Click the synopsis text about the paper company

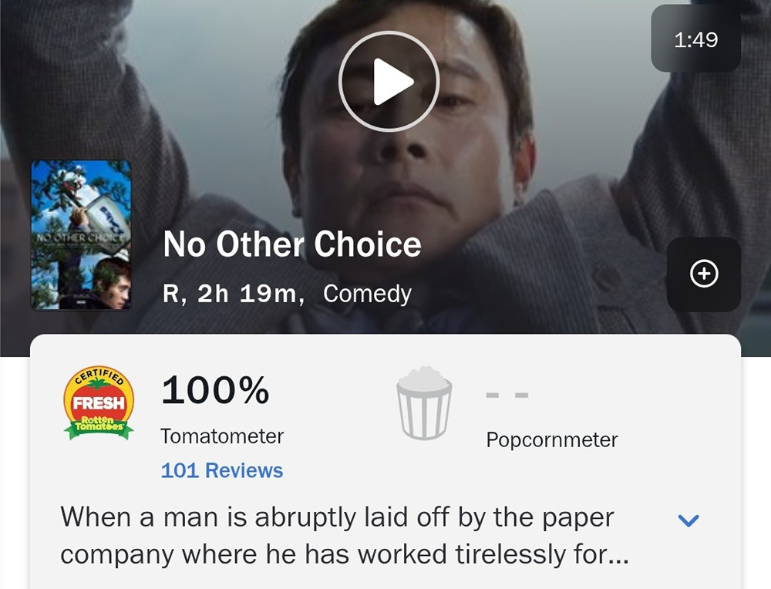pyautogui.click(x=337, y=536)
